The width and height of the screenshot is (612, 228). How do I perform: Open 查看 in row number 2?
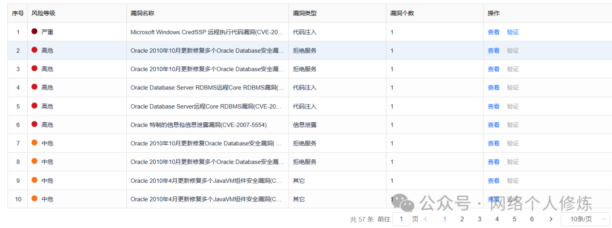point(494,50)
